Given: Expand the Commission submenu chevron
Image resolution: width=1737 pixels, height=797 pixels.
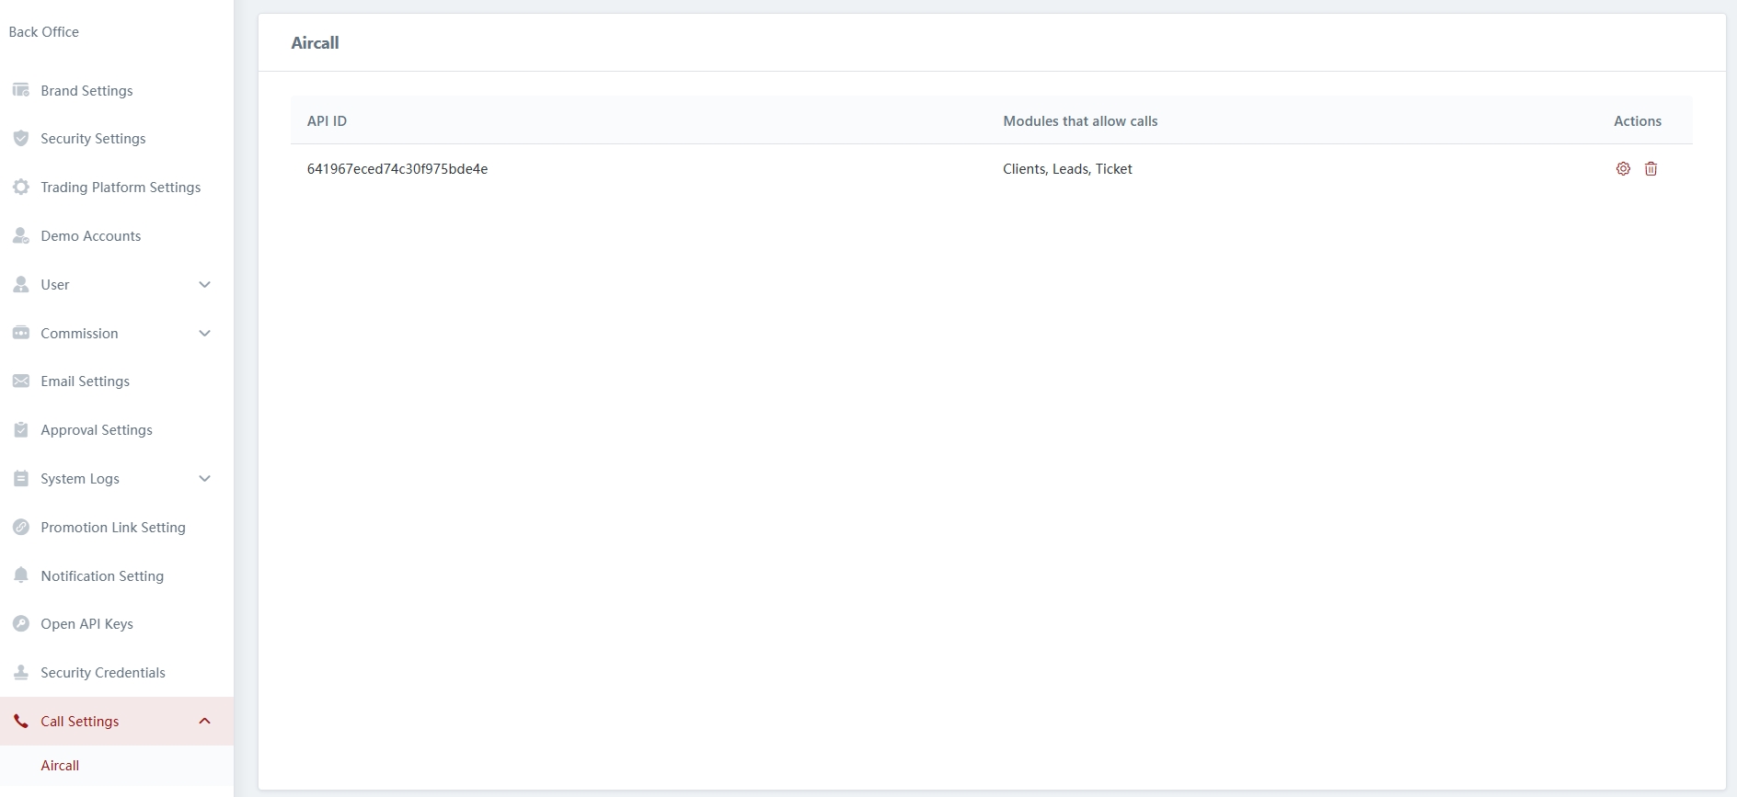Looking at the screenshot, I should 205,334.
